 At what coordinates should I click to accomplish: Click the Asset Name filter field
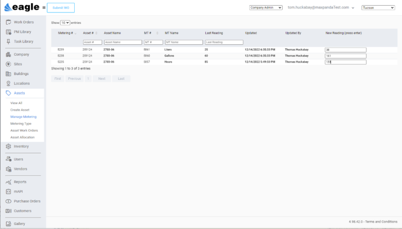123,42
